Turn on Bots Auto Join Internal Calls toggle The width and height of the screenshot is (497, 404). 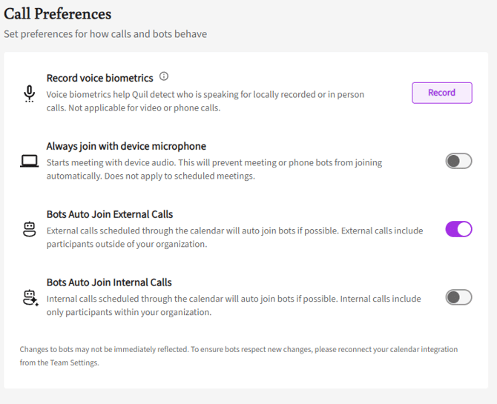click(x=458, y=297)
